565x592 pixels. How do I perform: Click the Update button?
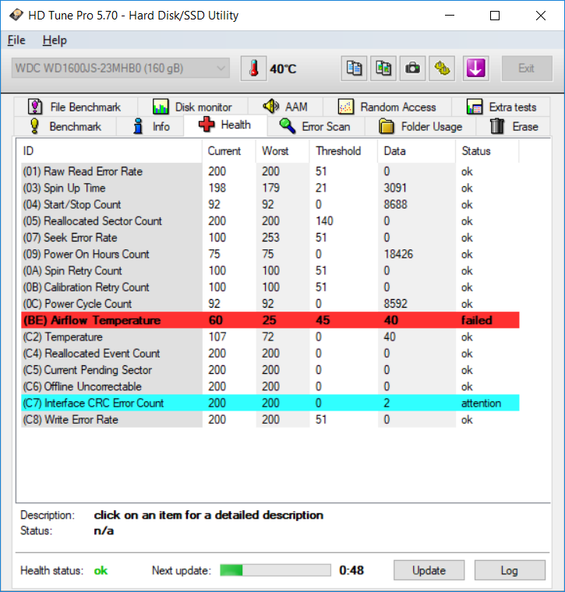[x=429, y=570]
